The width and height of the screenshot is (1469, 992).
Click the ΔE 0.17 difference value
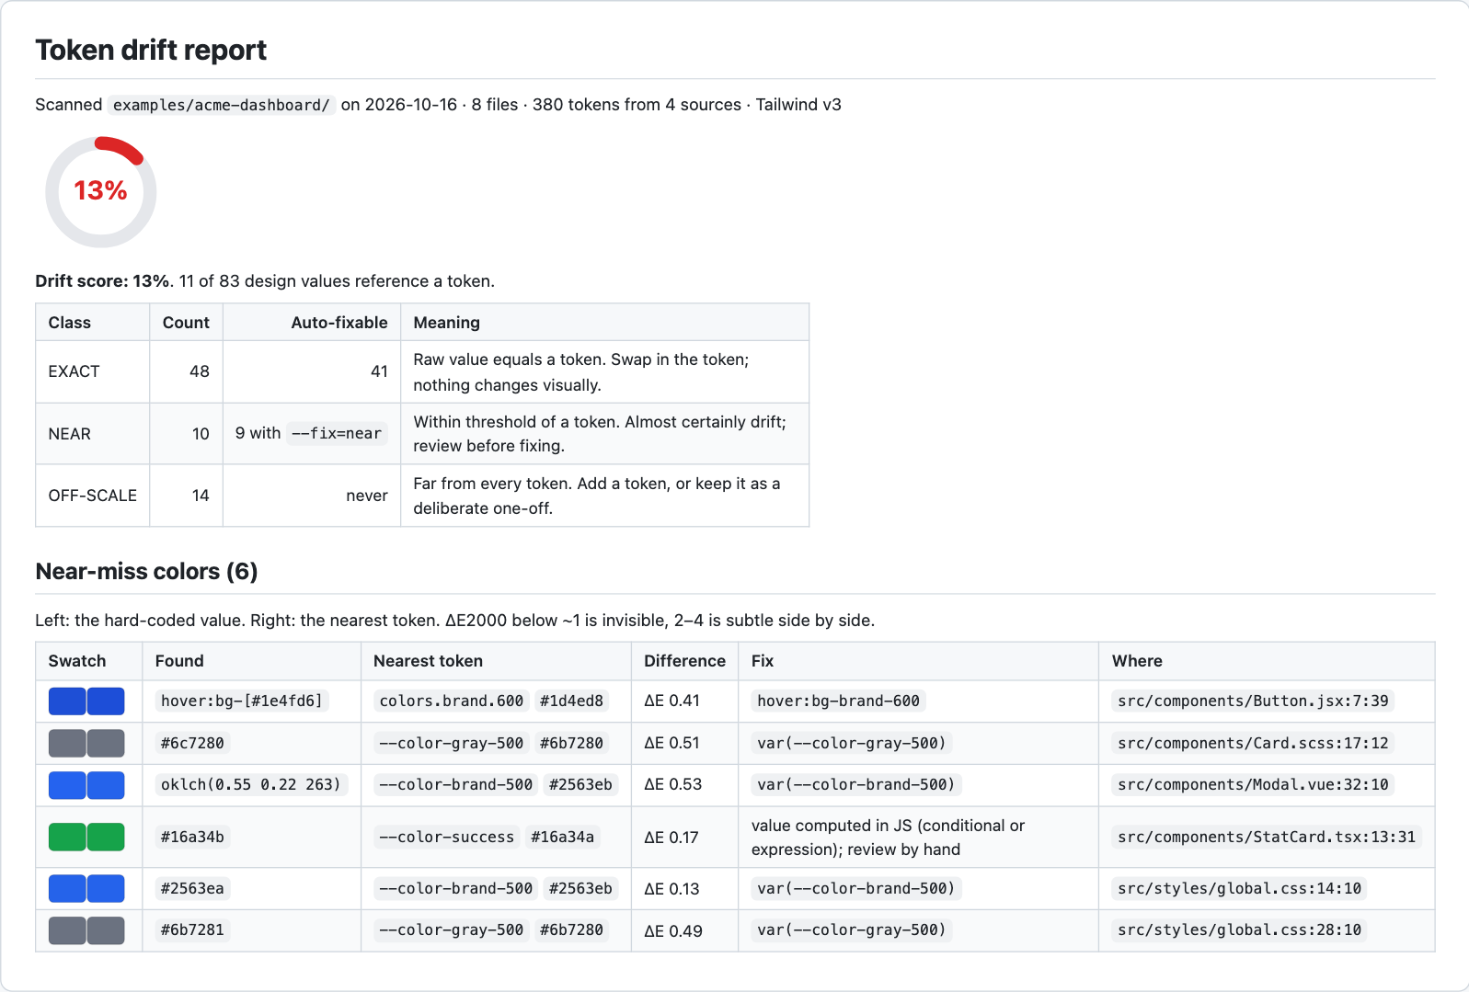pos(671,838)
